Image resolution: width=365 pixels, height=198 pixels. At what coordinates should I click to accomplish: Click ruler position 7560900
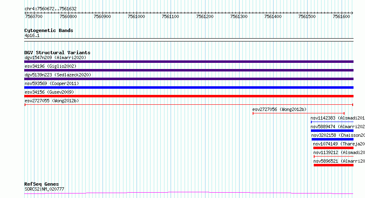pyautogui.click(x=102, y=16)
